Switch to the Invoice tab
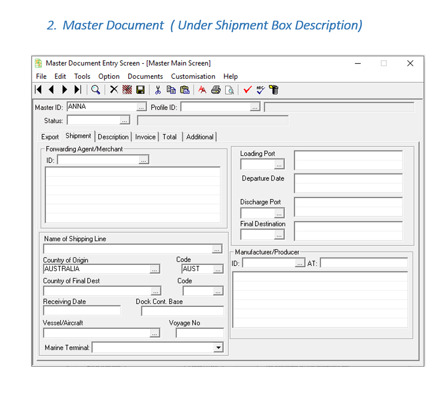446x394 pixels. pos(145,137)
